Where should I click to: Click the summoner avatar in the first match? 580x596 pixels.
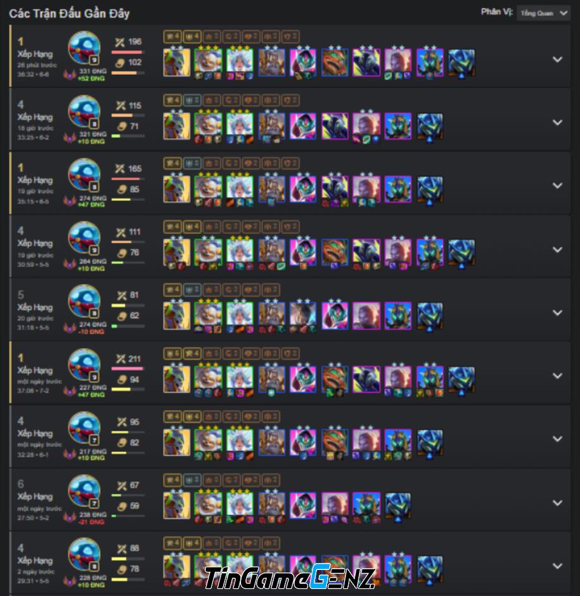point(84,48)
